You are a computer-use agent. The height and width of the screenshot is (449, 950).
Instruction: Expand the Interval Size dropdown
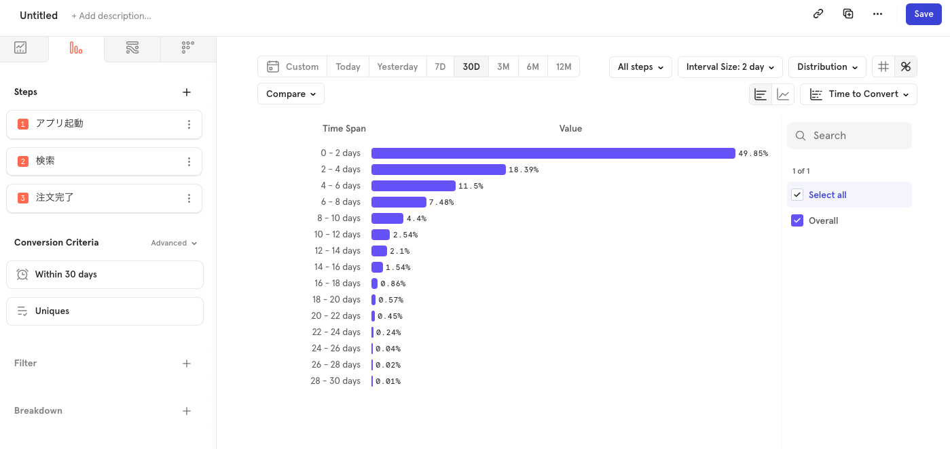coord(730,67)
